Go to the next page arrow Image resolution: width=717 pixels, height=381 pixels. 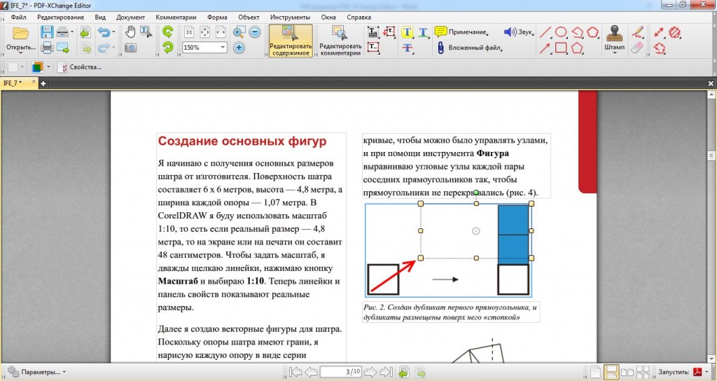point(370,372)
